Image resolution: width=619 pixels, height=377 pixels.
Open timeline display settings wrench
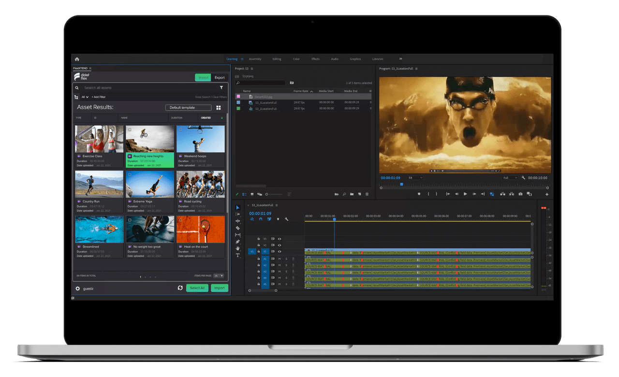click(286, 219)
